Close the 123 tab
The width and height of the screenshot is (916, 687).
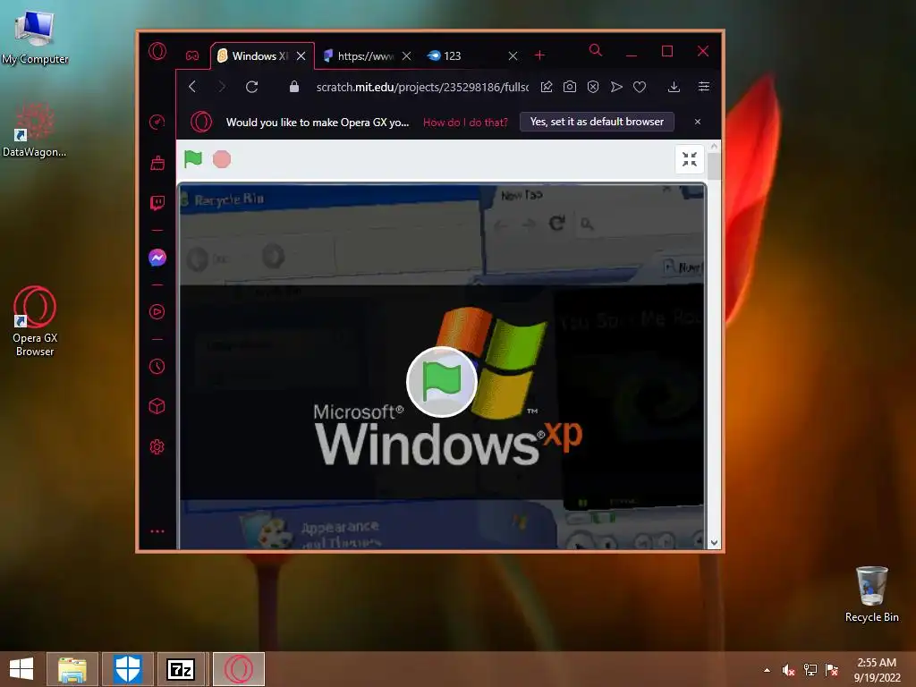[x=513, y=56]
